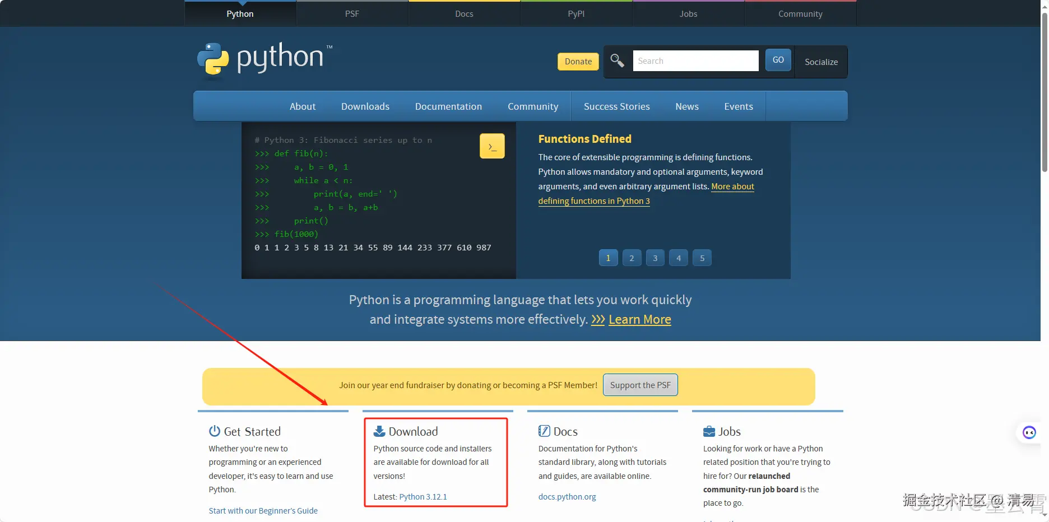Show code slide 5
Screen dimensions: 1049x522
click(702, 258)
